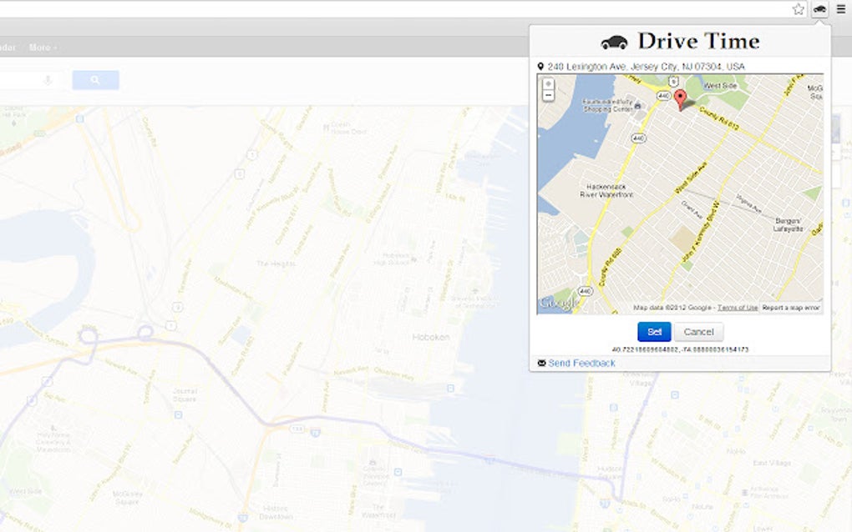852x532 pixels.
Task: Click the Drive Time car extension icon
Action: 821,9
